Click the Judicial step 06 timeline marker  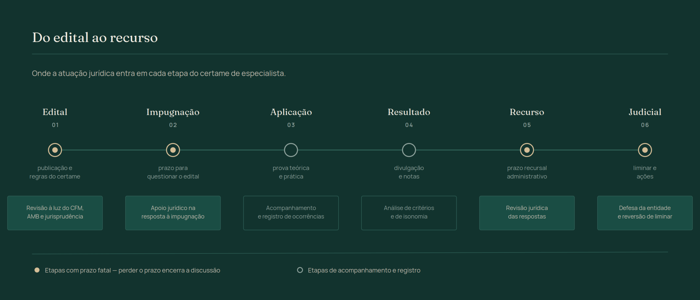coord(645,150)
